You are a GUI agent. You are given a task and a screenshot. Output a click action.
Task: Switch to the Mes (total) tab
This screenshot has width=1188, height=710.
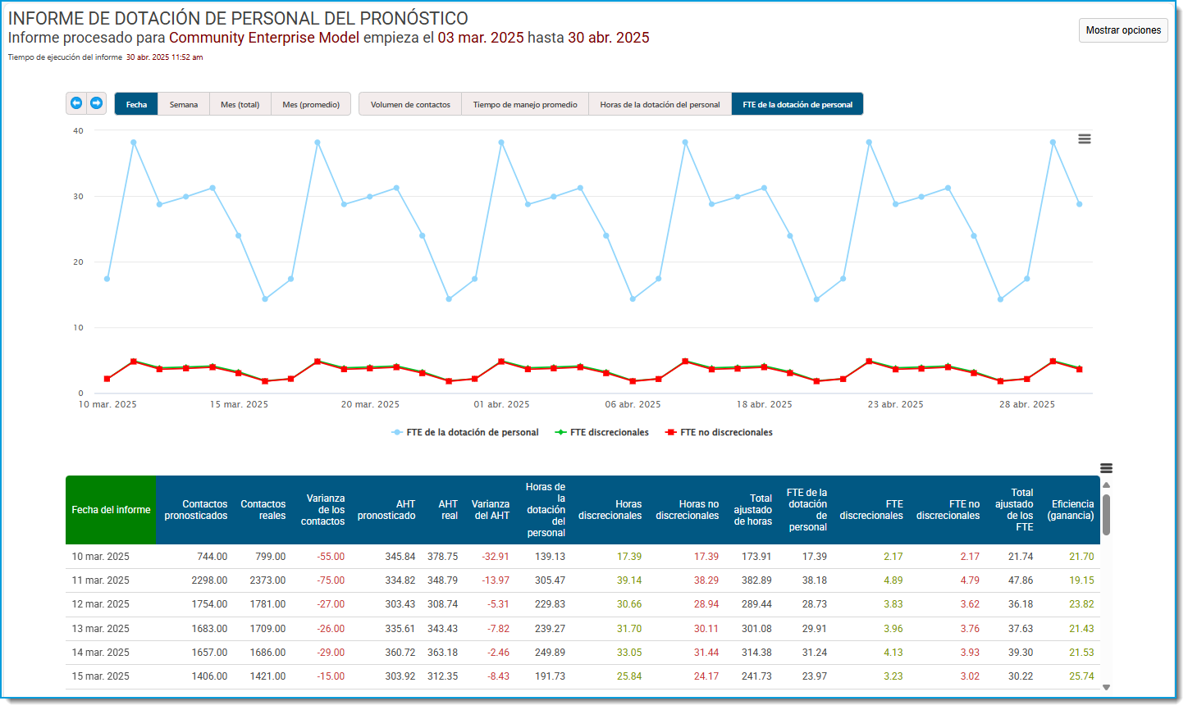coord(240,104)
